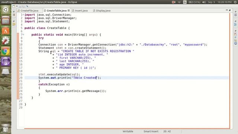Click the "last VARCHAR(255)" string on line 15
Screen dimensions: 238x134
[75, 61]
